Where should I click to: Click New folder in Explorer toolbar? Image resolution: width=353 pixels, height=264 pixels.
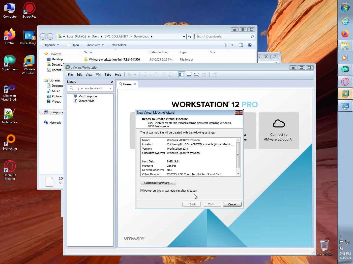(x=119, y=45)
